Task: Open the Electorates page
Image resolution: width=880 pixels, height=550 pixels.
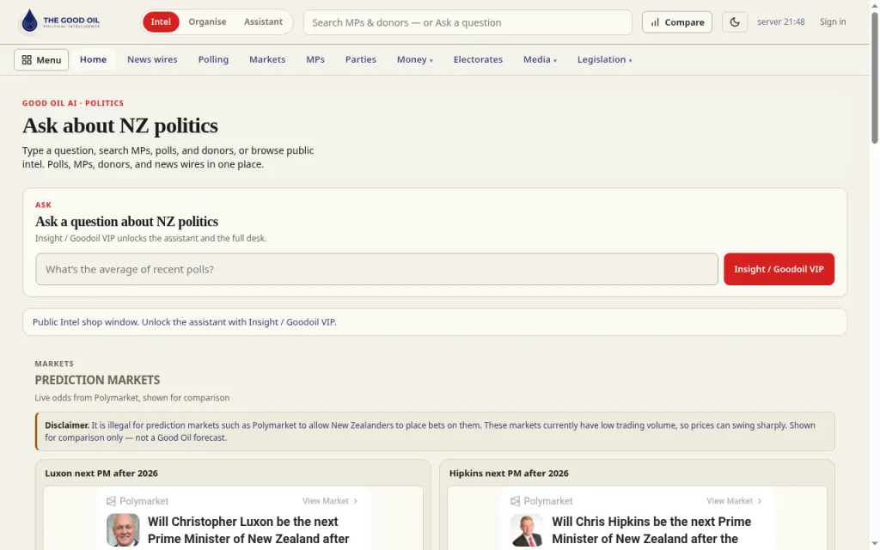Action: [x=478, y=59]
